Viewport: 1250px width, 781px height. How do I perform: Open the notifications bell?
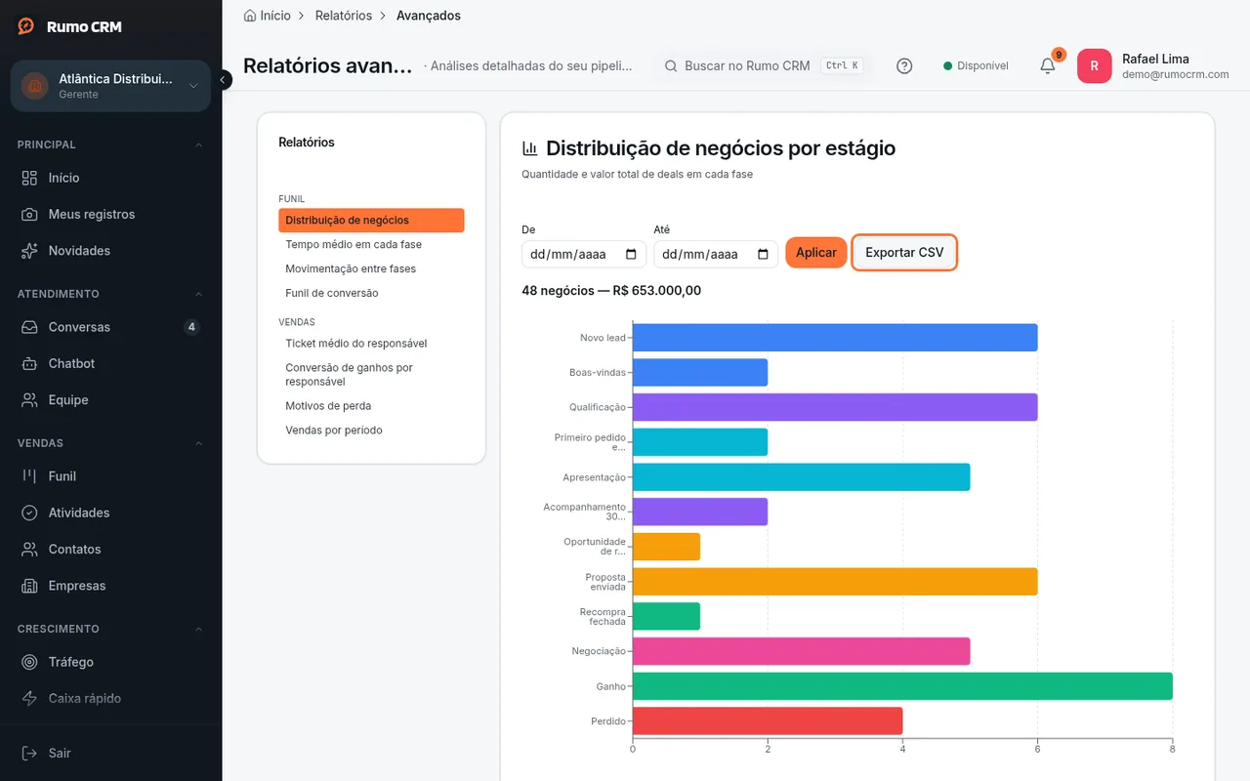point(1048,65)
